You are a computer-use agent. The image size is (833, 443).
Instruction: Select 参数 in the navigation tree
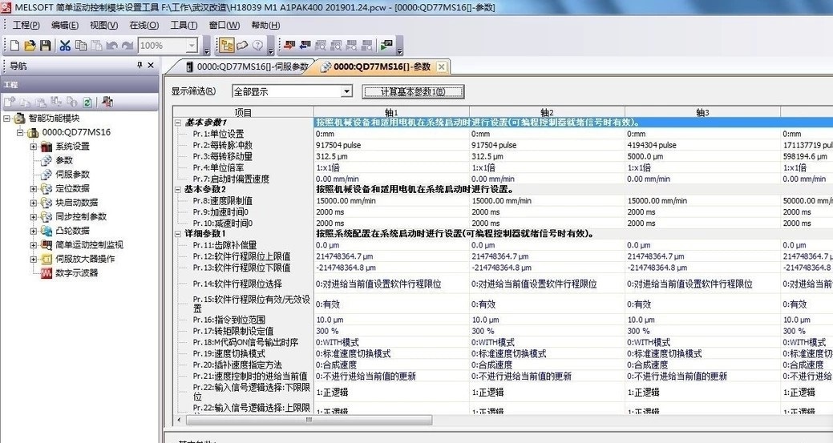[x=64, y=160]
